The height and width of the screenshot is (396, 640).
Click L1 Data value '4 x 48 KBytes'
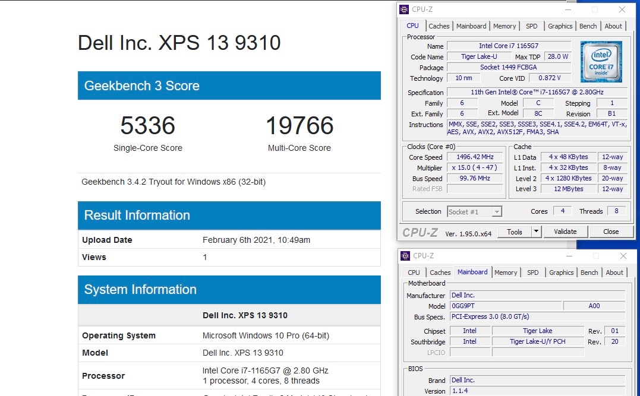pyautogui.click(x=569, y=157)
